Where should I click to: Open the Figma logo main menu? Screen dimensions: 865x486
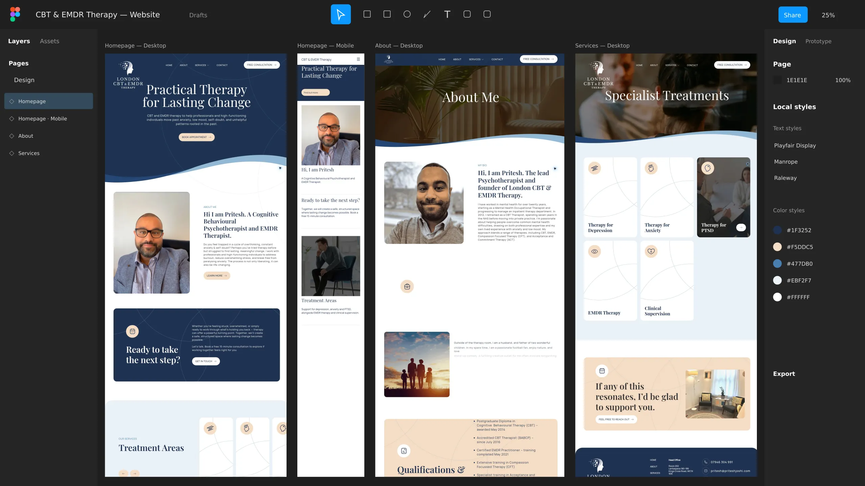(x=15, y=14)
